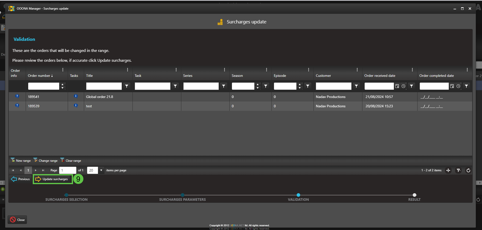Viewport: 482px width, 230px height.
Task: Click New range
Action: 21,160
